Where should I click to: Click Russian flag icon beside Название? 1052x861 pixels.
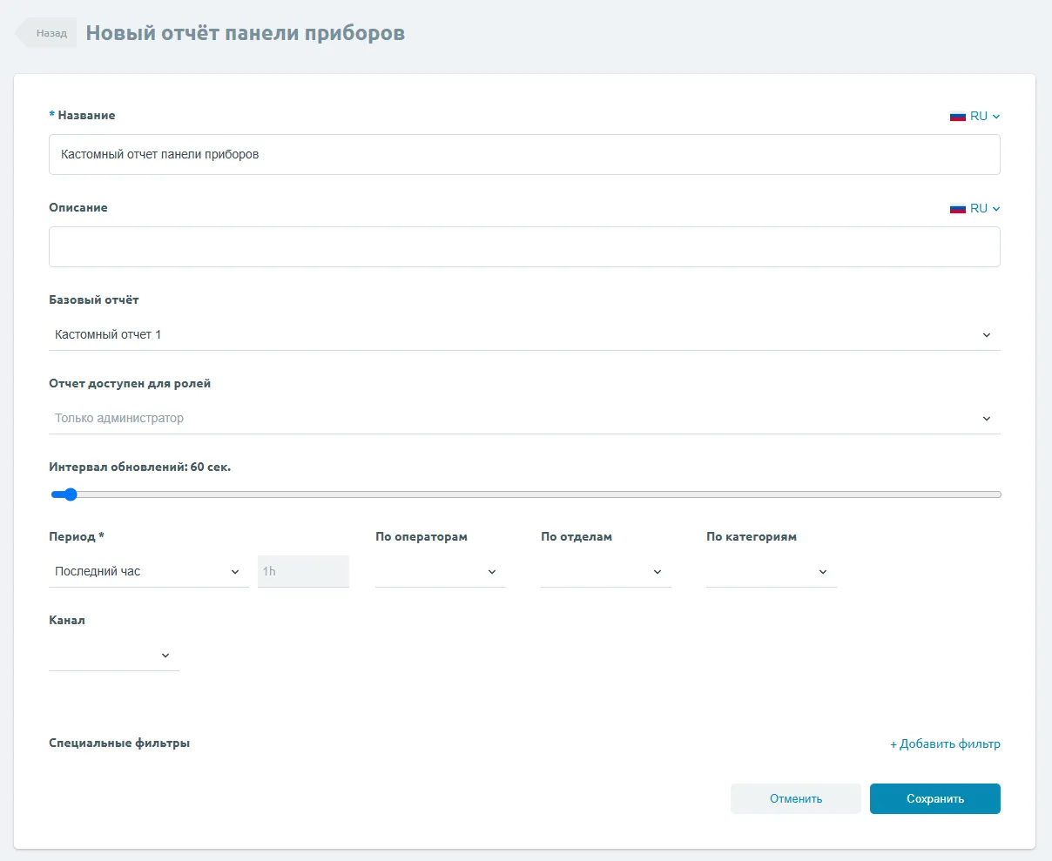click(958, 117)
